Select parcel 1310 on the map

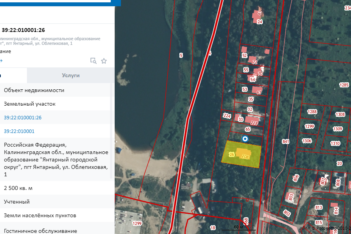point(335,143)
